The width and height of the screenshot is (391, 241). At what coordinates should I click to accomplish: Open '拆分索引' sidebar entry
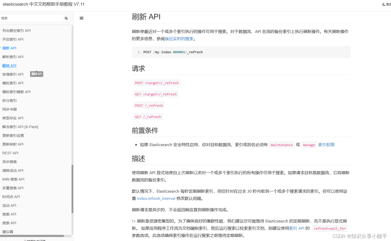pos(10,101)
